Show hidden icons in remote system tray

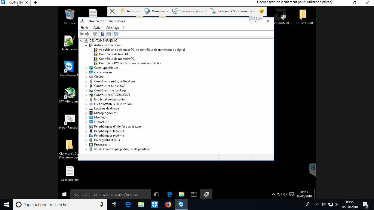(x=273, y=194)
